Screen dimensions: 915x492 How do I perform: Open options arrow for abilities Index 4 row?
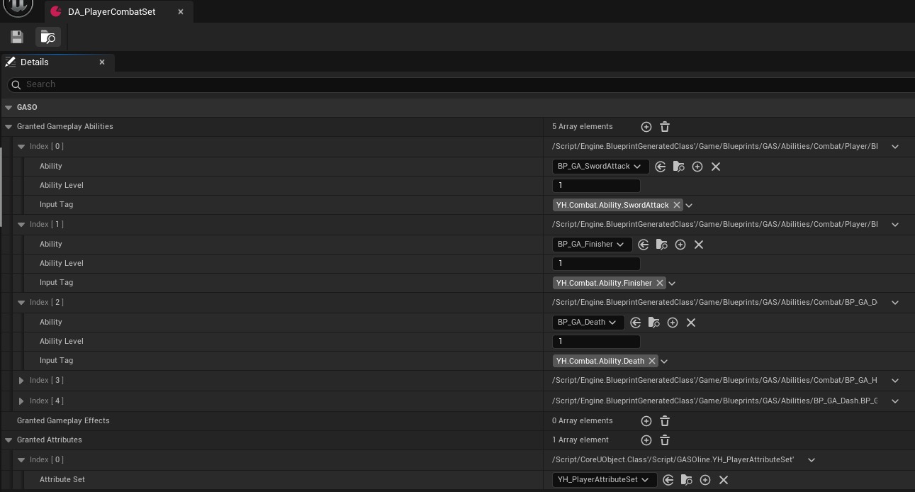tap(895, 401)
